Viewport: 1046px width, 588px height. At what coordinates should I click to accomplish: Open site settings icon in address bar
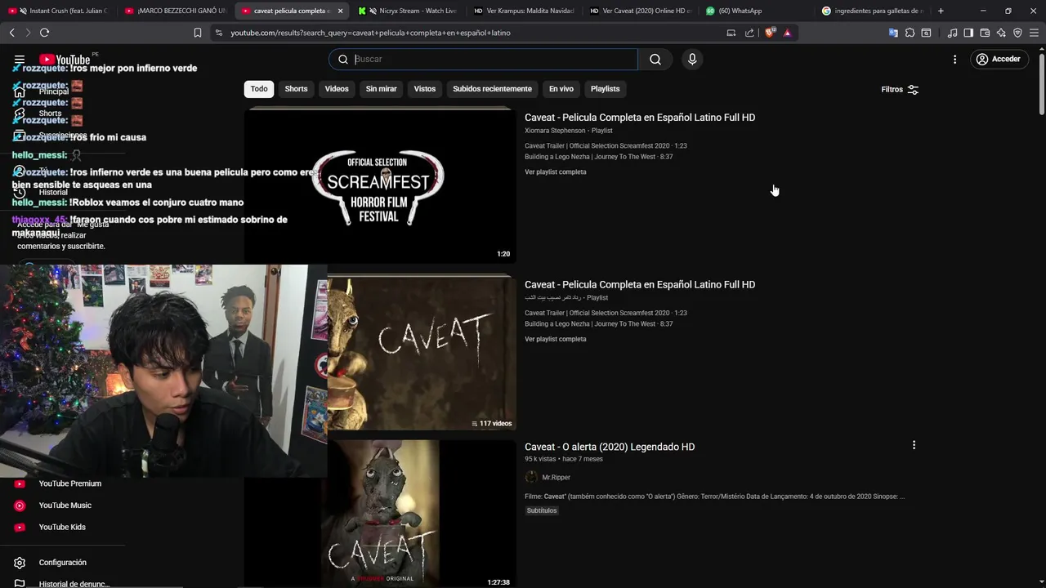coord(218,33)
